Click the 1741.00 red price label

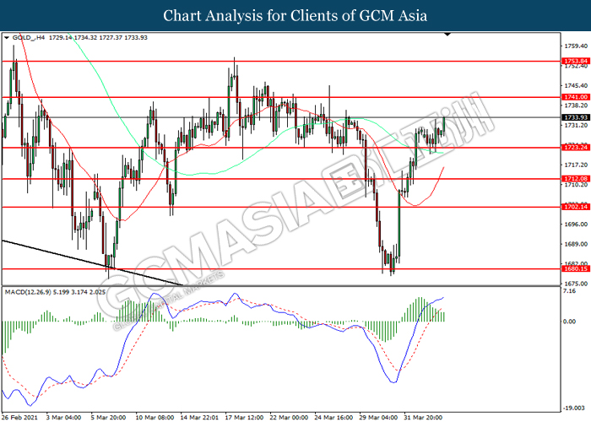coord(576,97)
